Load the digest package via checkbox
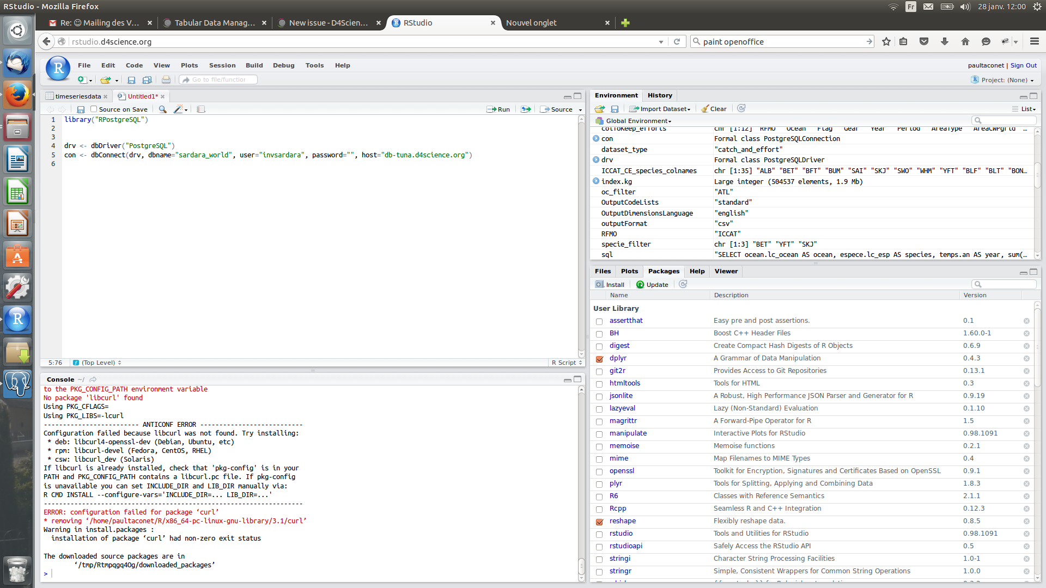1046x588 pixels. pyautogui.click(x=599, y=346)
